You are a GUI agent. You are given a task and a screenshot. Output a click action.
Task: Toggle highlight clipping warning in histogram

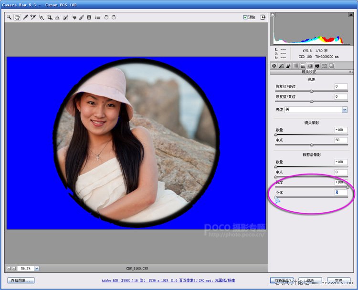point(350,15)
